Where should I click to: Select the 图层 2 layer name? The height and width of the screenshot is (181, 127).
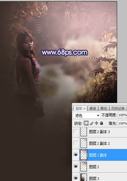click(94, 167)
